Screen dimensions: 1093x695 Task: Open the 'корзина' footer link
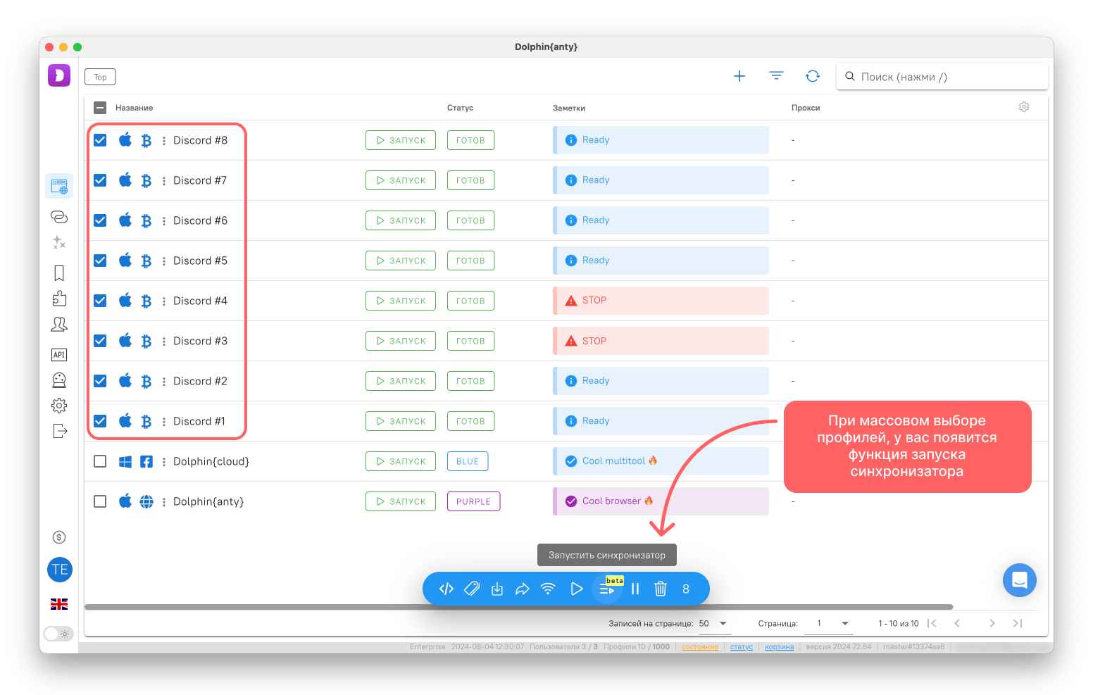pos(780,646)
